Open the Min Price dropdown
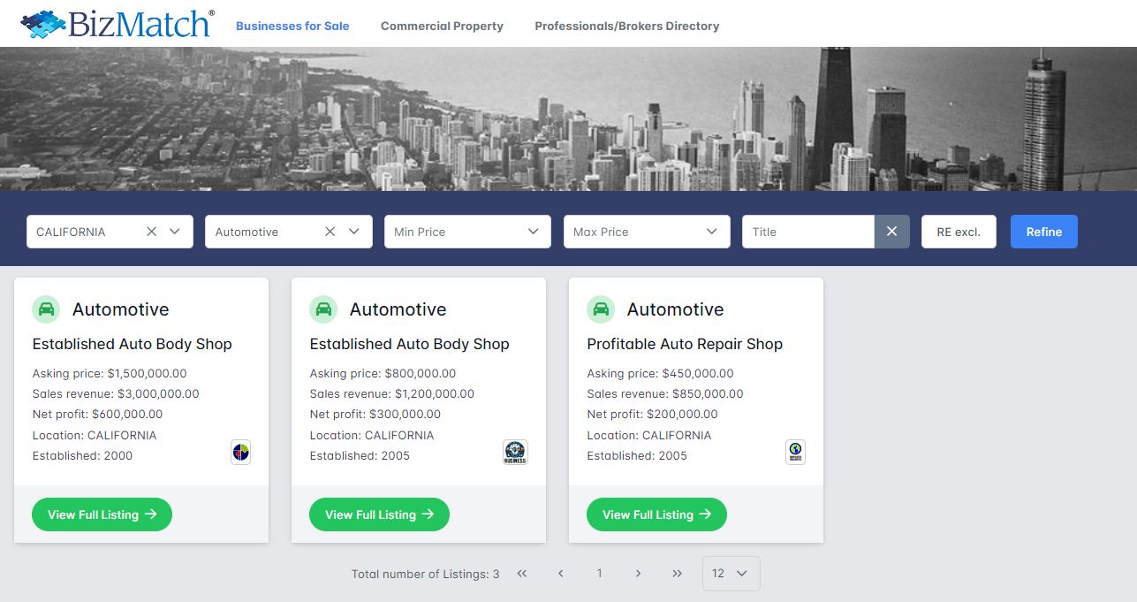Viewport: 1137px width, 602px height. tap(466, 232)
